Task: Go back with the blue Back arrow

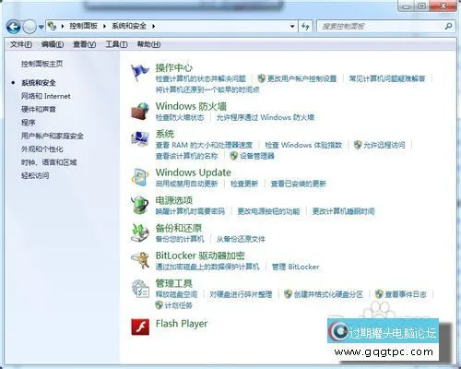Action: (14, 27)
